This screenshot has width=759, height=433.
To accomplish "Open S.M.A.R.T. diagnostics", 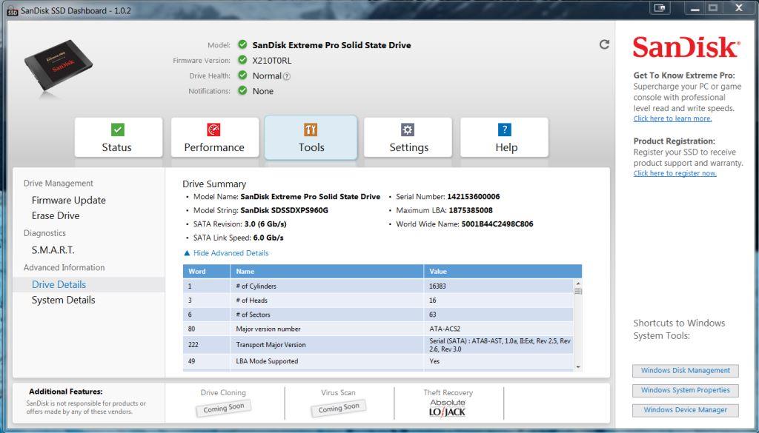I will click(x=53, y=250).
